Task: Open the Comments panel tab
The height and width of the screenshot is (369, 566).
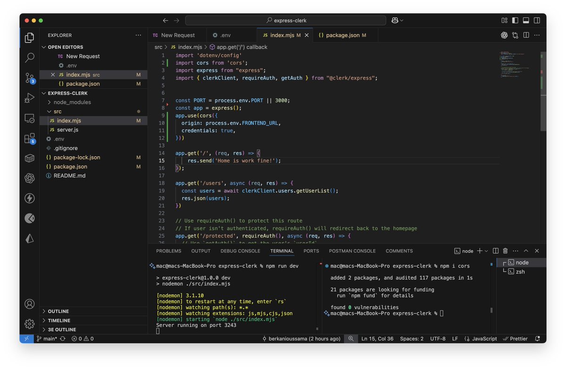Action: click(399, 251)
